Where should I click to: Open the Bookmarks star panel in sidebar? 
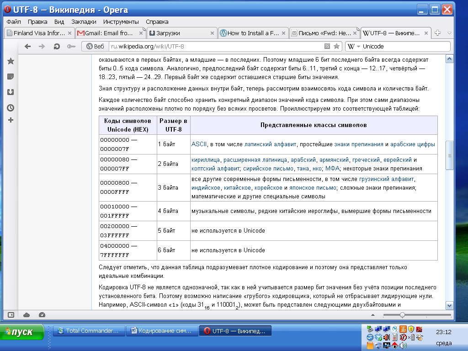(x=11, y=61)
